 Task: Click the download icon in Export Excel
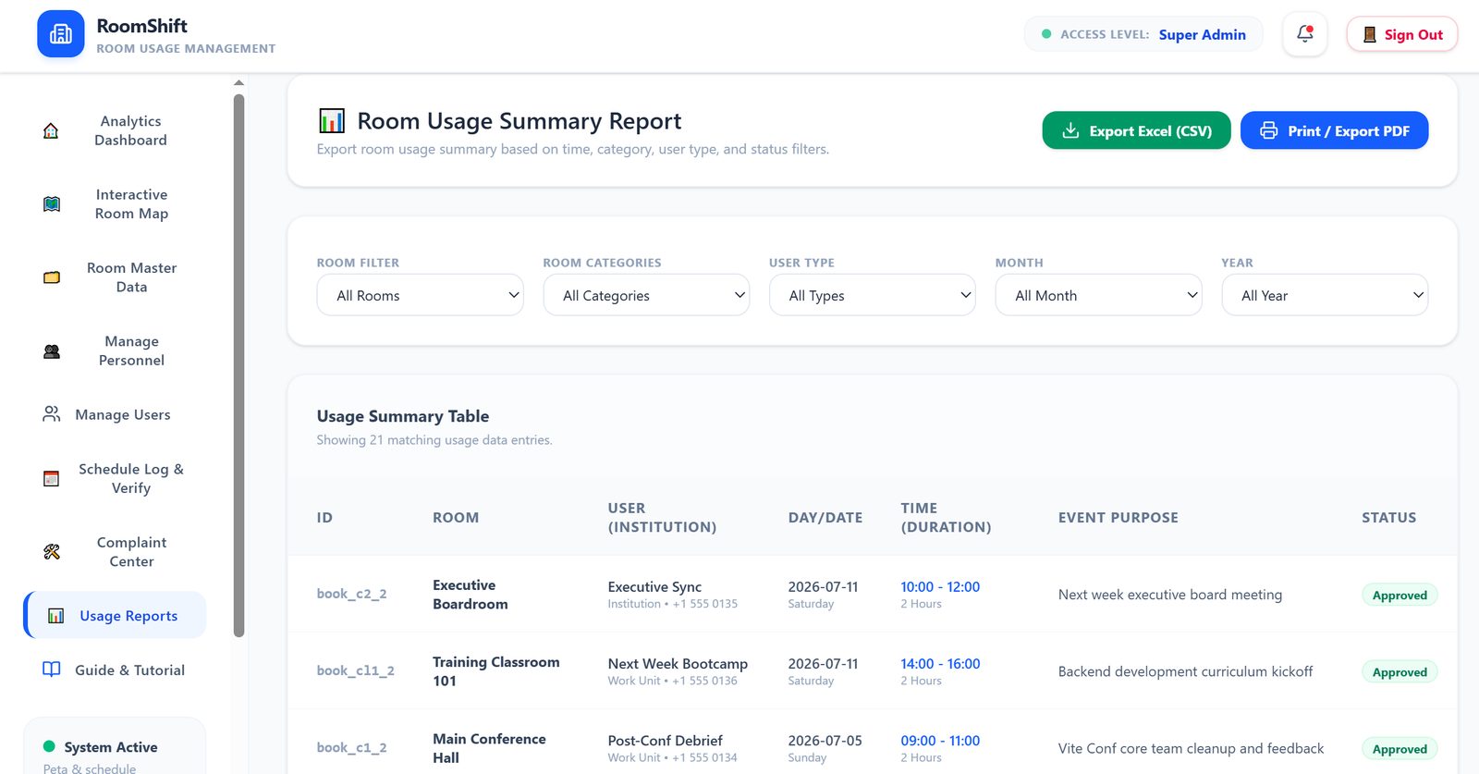pos(1070,130)
